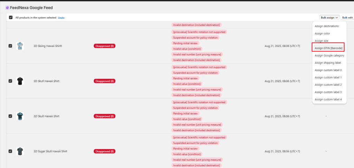Select Assign GTIN [Barcode] option
The image size is (354, 168).
328,48
